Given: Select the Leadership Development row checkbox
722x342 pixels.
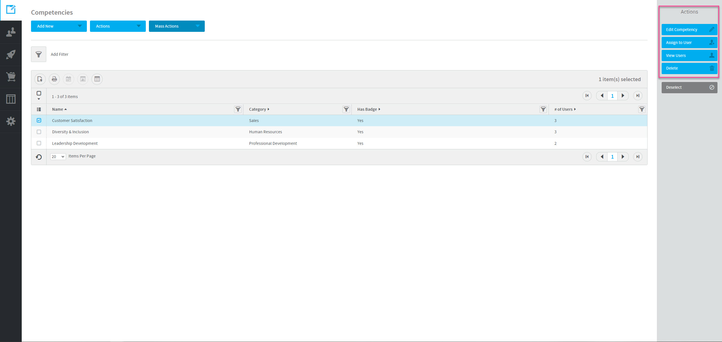Looking at the screenshot, I should (39, 143).
